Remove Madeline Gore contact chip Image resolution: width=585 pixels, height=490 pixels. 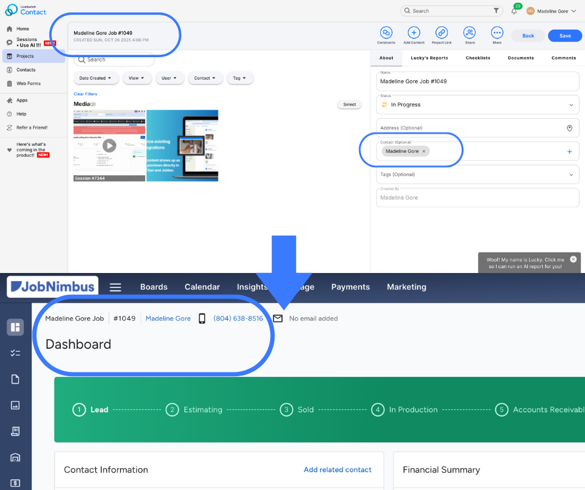click(423, 151)
